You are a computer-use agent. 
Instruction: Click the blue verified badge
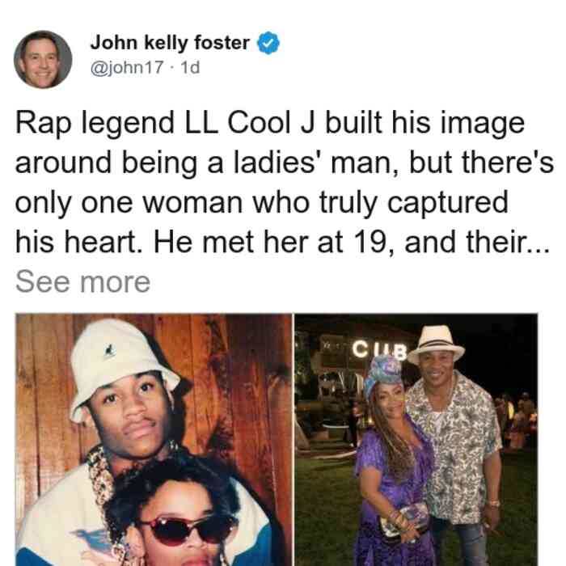point(268,43)
